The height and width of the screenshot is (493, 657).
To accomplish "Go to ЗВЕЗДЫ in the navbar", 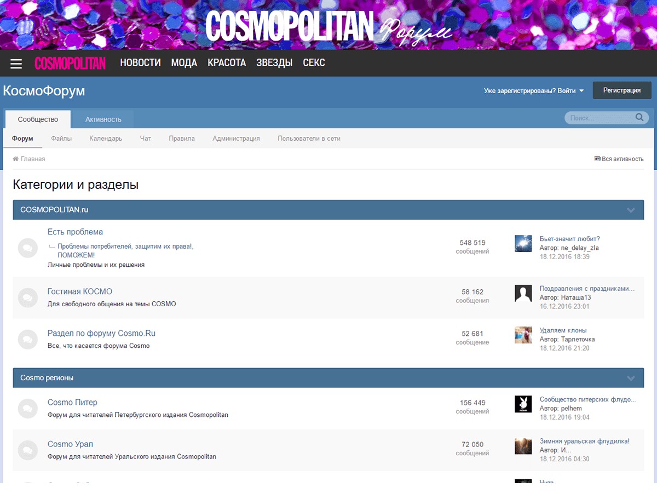I will [274, 63].
